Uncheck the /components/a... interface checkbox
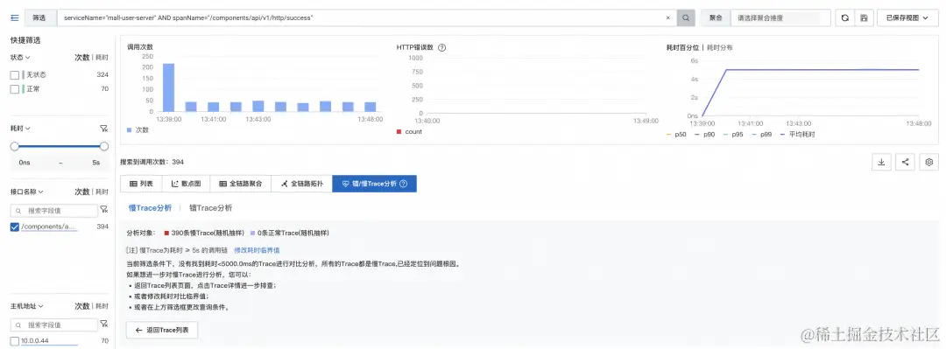946x349 pixels. point(15,227)
